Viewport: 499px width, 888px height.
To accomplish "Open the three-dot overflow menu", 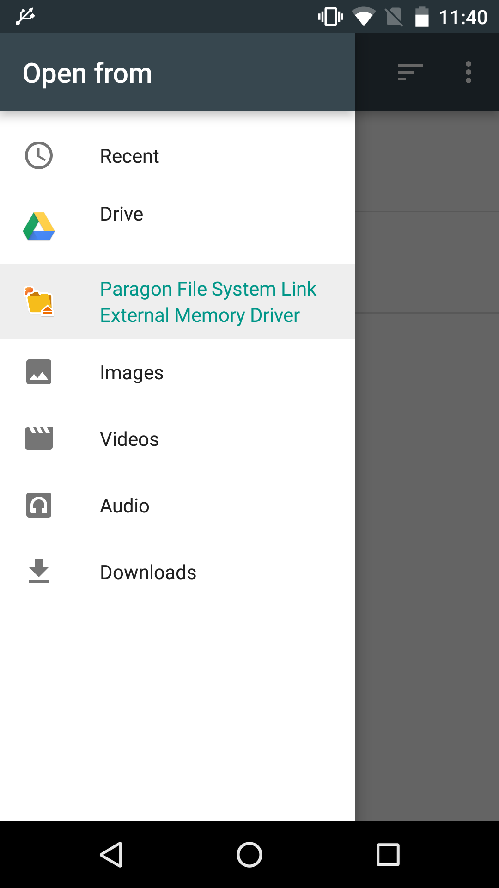I will click(469, 72).
